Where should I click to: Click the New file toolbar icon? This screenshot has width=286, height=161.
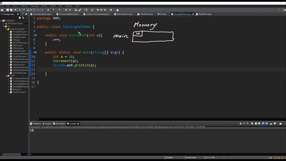2,10
